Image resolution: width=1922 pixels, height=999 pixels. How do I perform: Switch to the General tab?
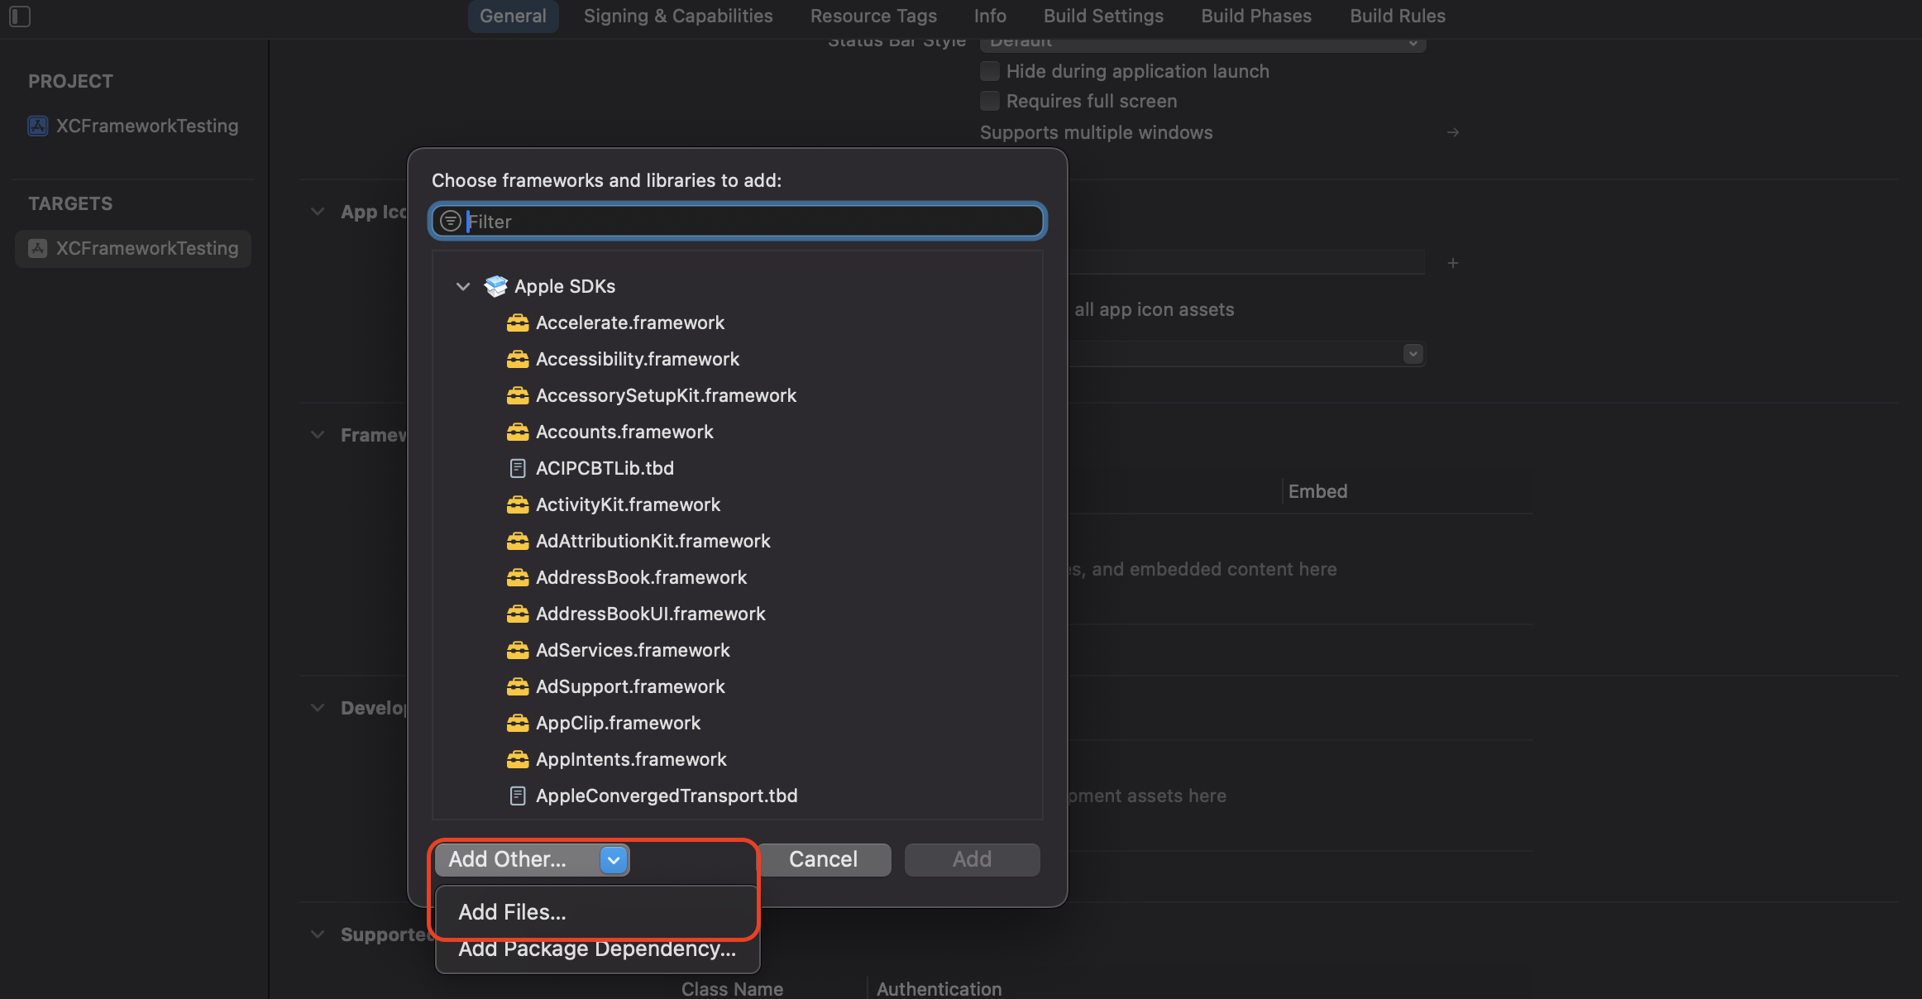tap(513, 16)
